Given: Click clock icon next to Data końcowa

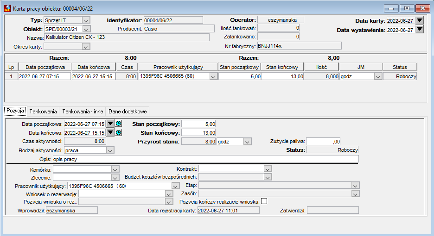Looking at the screenshot, I should (119, 133).
